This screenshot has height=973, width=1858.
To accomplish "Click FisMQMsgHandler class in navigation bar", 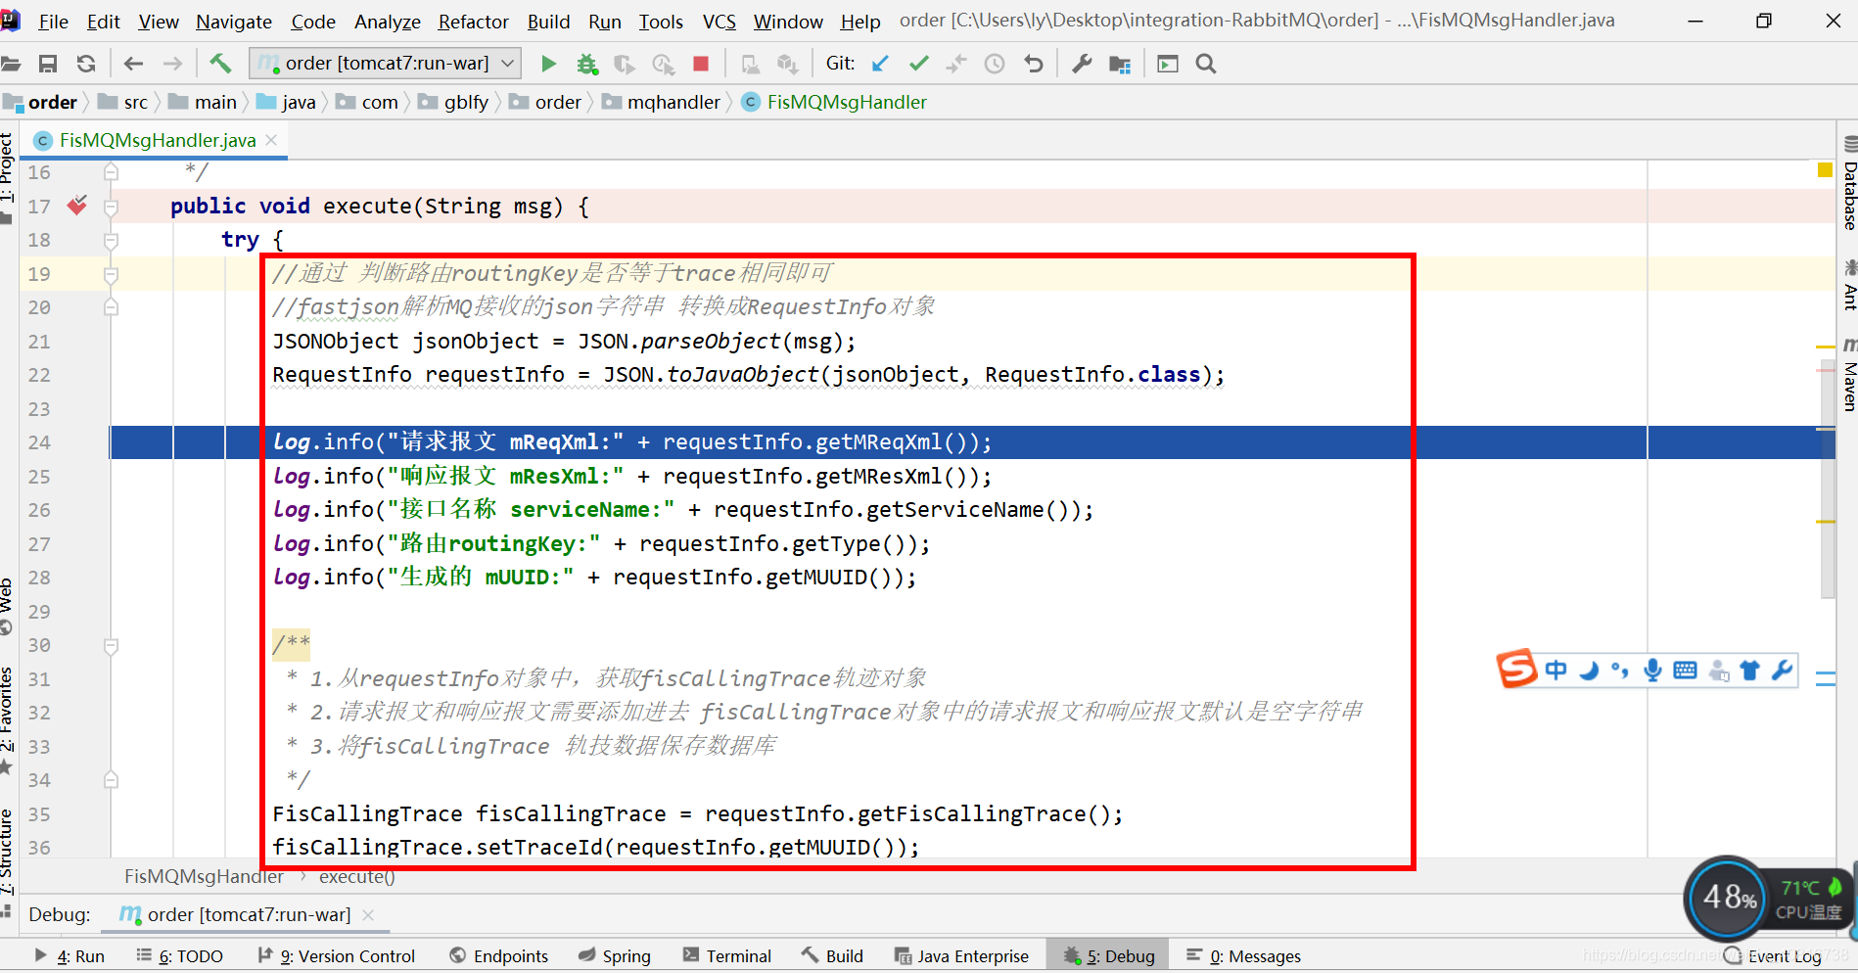I will (x=835, y=102).
